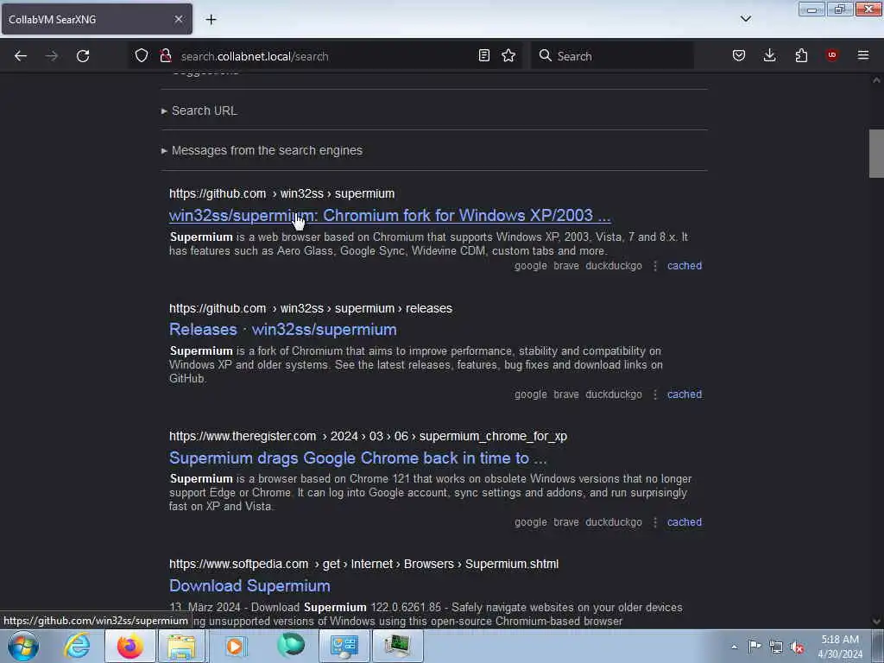Open a new tab with plus button

point(211,20)
